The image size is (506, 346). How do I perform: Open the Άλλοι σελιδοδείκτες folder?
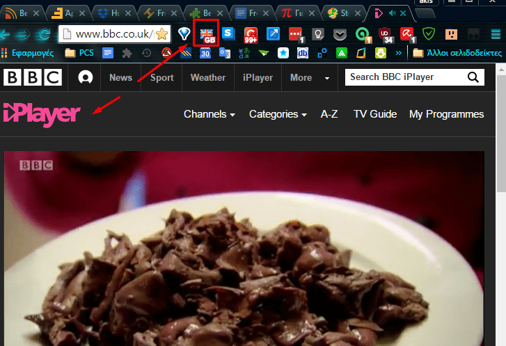pyautogui.click(x=457, y=53)
